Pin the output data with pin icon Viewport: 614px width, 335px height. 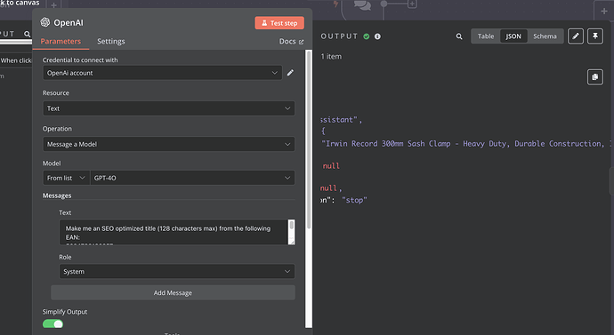595,36
